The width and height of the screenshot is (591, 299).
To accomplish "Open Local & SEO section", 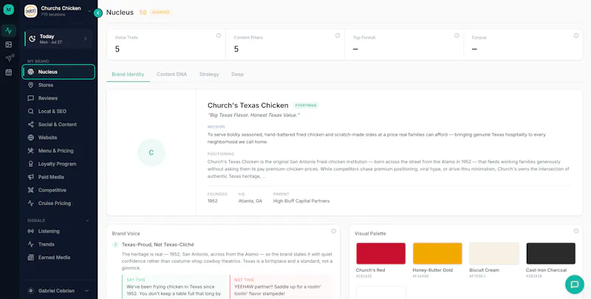I will click(58, 111).
